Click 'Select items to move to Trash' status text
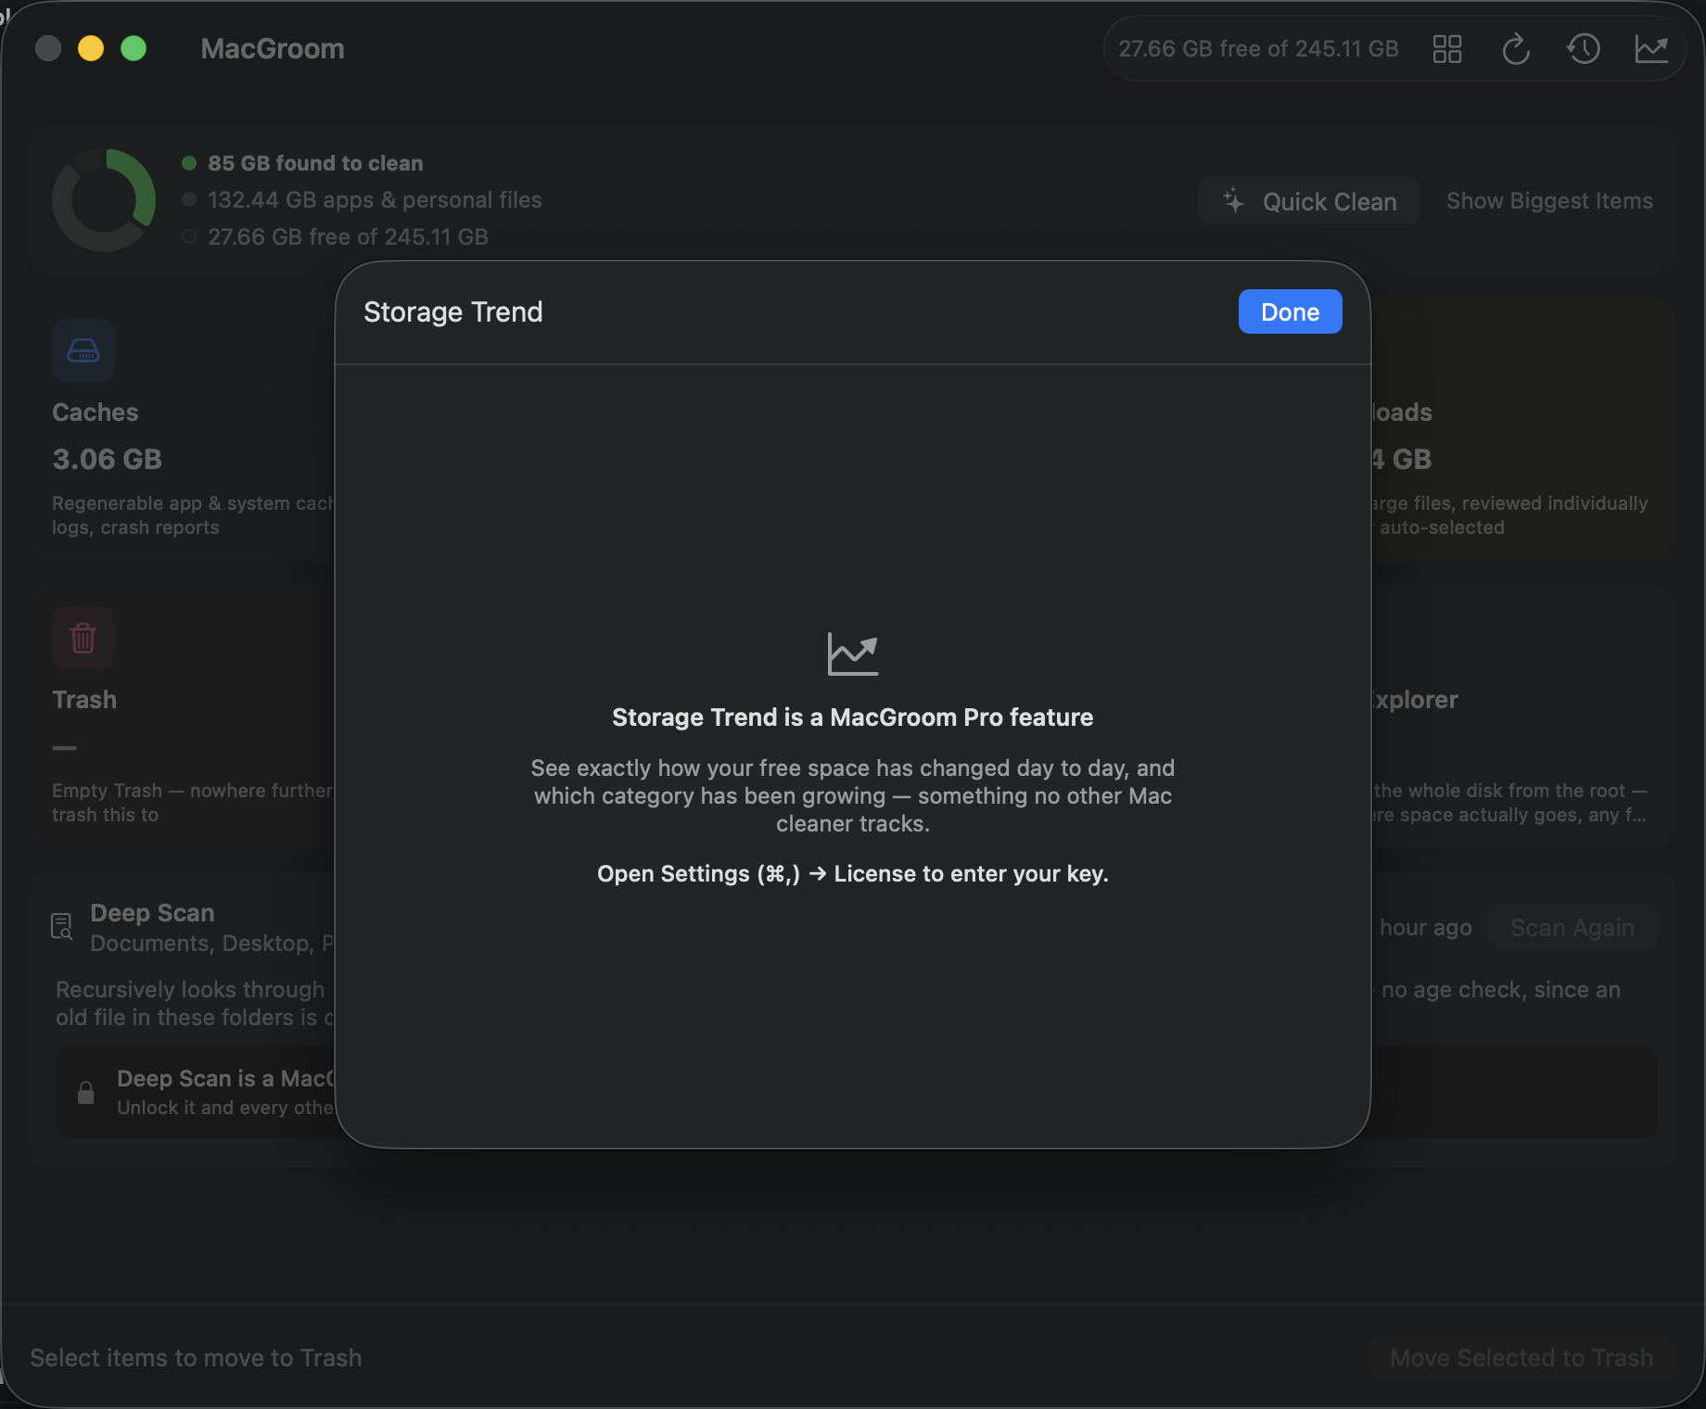Screen dimensions: 1706x1409 tap(196, 1358)
